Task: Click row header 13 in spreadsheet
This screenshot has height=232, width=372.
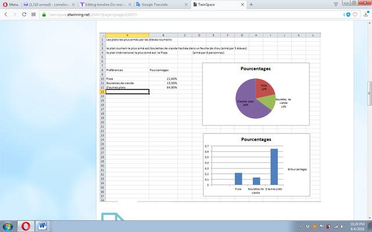Action: (x=102, y=92)
